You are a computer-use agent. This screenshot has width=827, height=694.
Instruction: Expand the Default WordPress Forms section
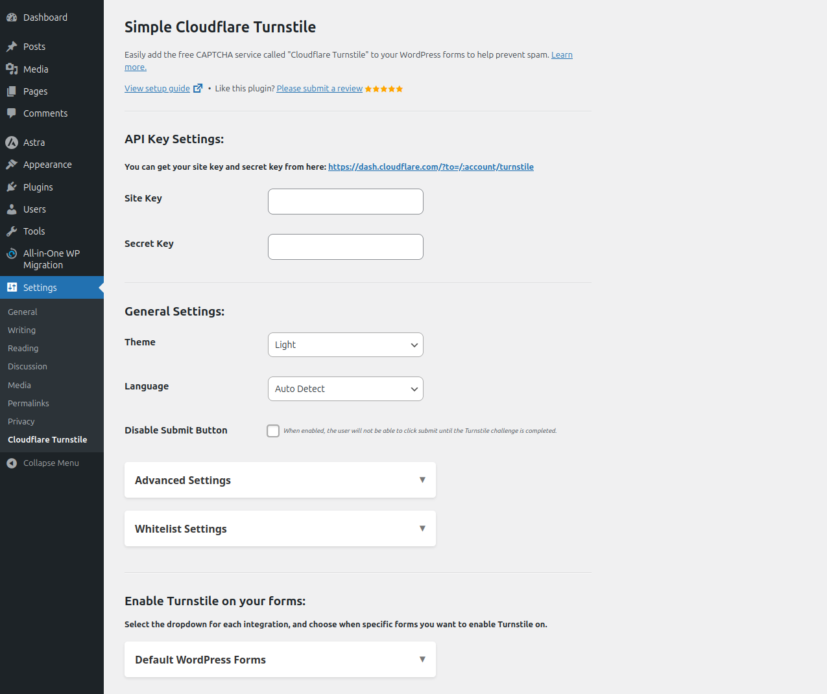(280, 660)
